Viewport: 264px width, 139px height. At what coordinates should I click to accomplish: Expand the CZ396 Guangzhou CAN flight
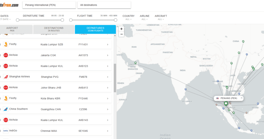pos(107,109)
